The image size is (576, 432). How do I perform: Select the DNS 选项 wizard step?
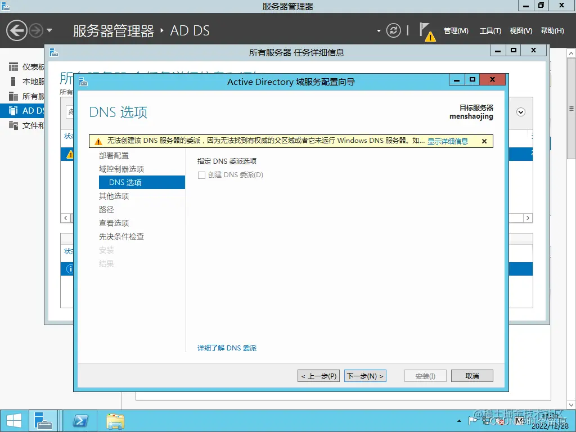(x=142, y=182)
